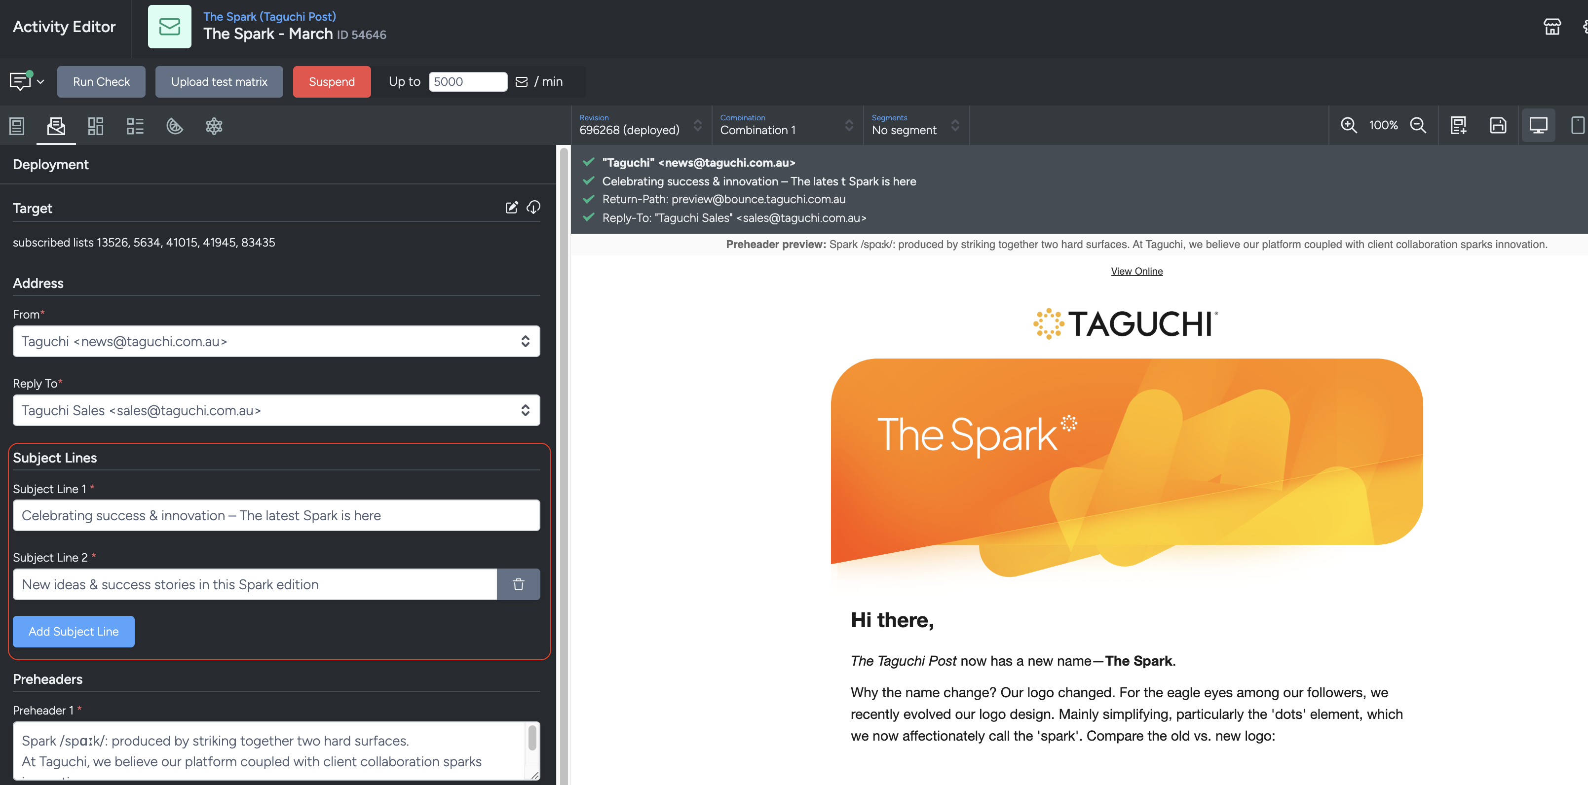
Task: Open the Segments selector dropdown
Action: tap(915, 125)
